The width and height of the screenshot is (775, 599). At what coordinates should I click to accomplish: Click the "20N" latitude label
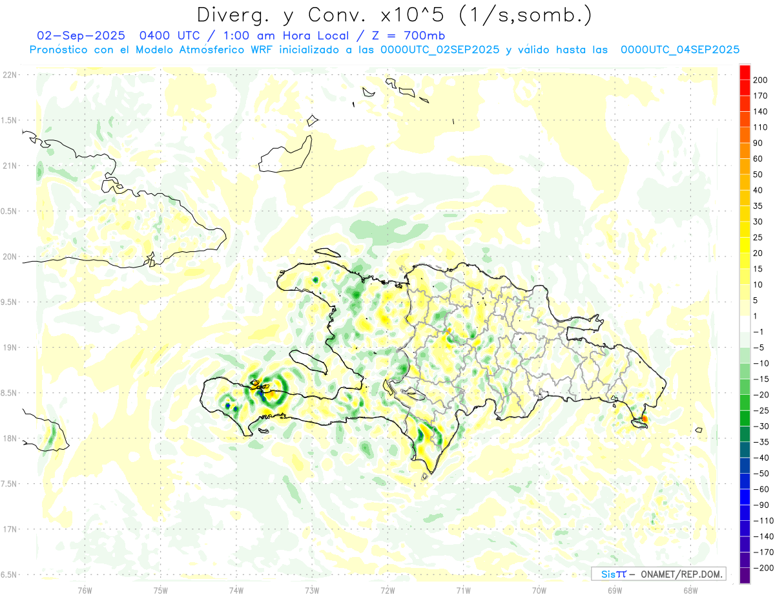pos(10,257)
